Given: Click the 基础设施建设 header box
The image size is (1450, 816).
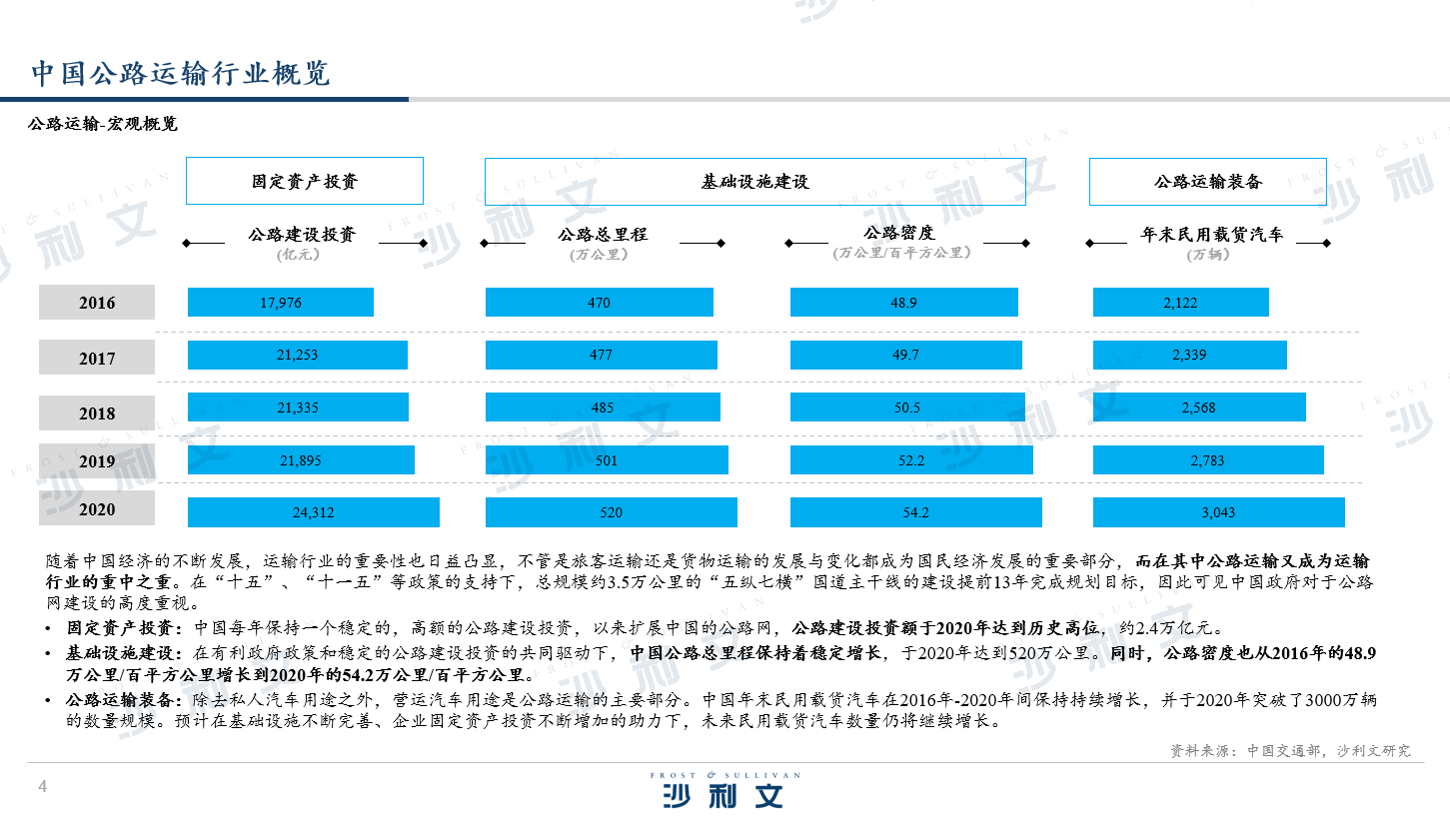Looking at the screenshot, I should 755,181.
